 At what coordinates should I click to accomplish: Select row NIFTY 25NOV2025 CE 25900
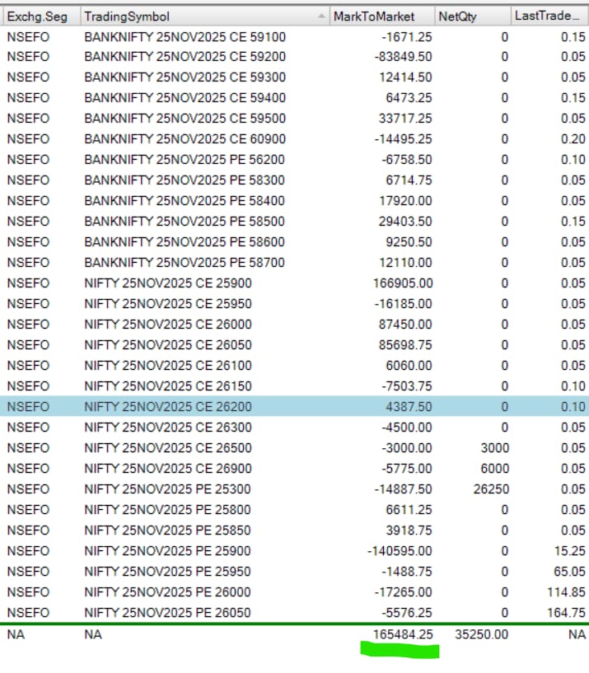click(x=295, y=283)
